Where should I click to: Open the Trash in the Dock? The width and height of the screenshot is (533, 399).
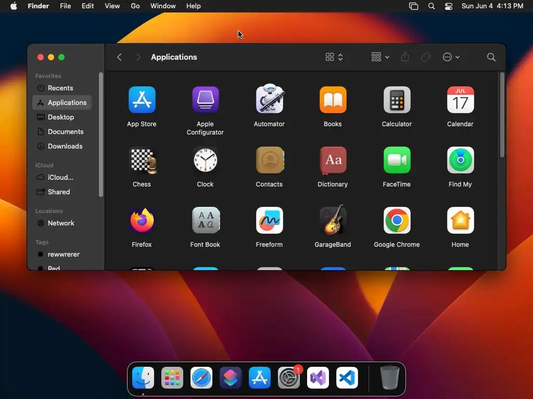(389, 377)
